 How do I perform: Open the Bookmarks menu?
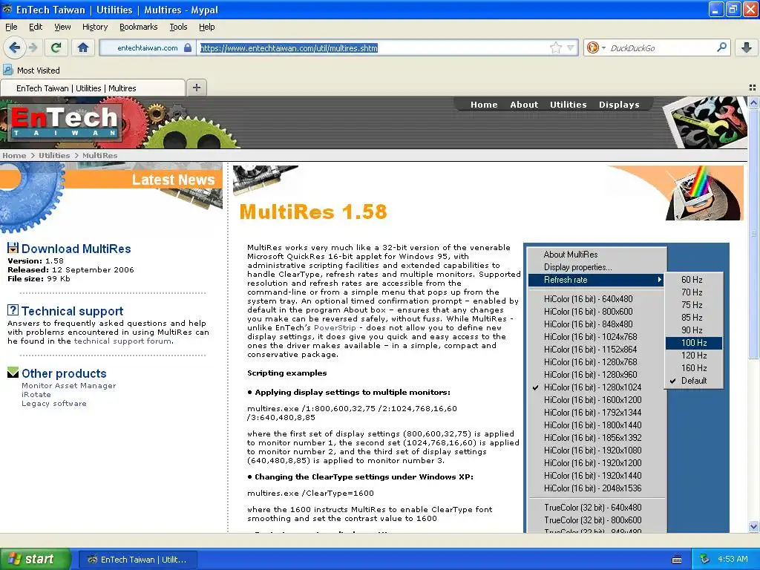[138, 27]
